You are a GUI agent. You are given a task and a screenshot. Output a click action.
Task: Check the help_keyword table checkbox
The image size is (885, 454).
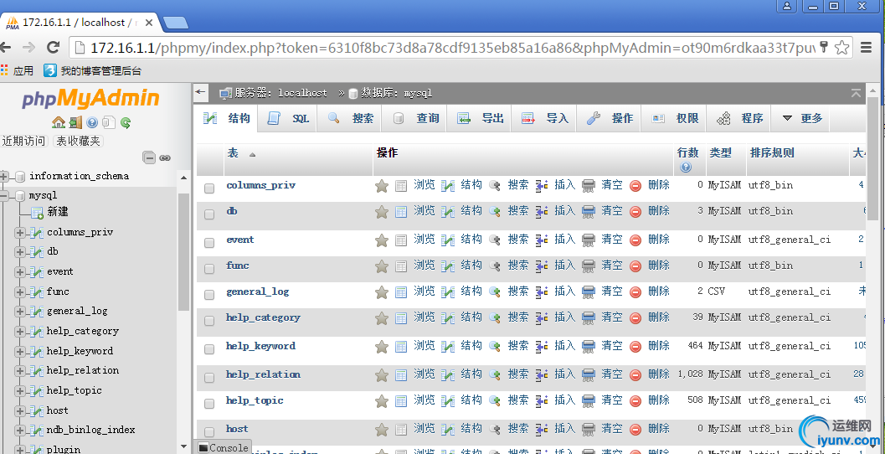tap(209, 349)
